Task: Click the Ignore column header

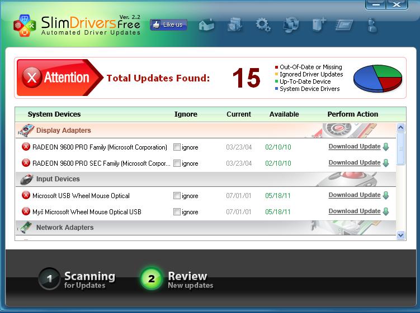Action: (186, 114)
